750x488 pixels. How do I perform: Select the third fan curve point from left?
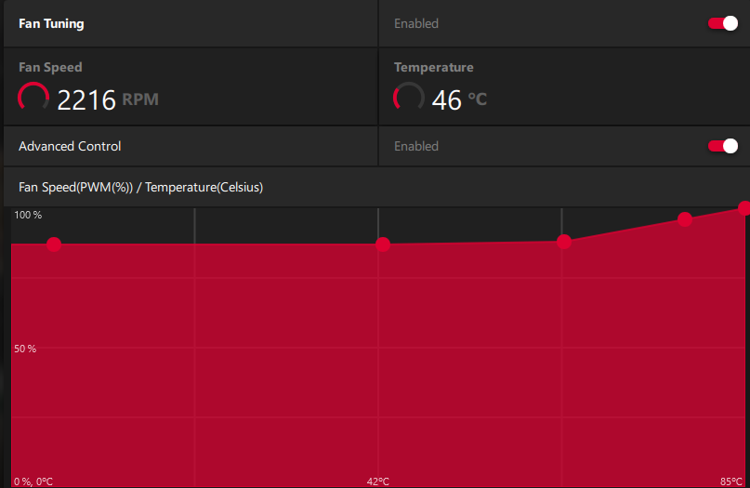564,242
